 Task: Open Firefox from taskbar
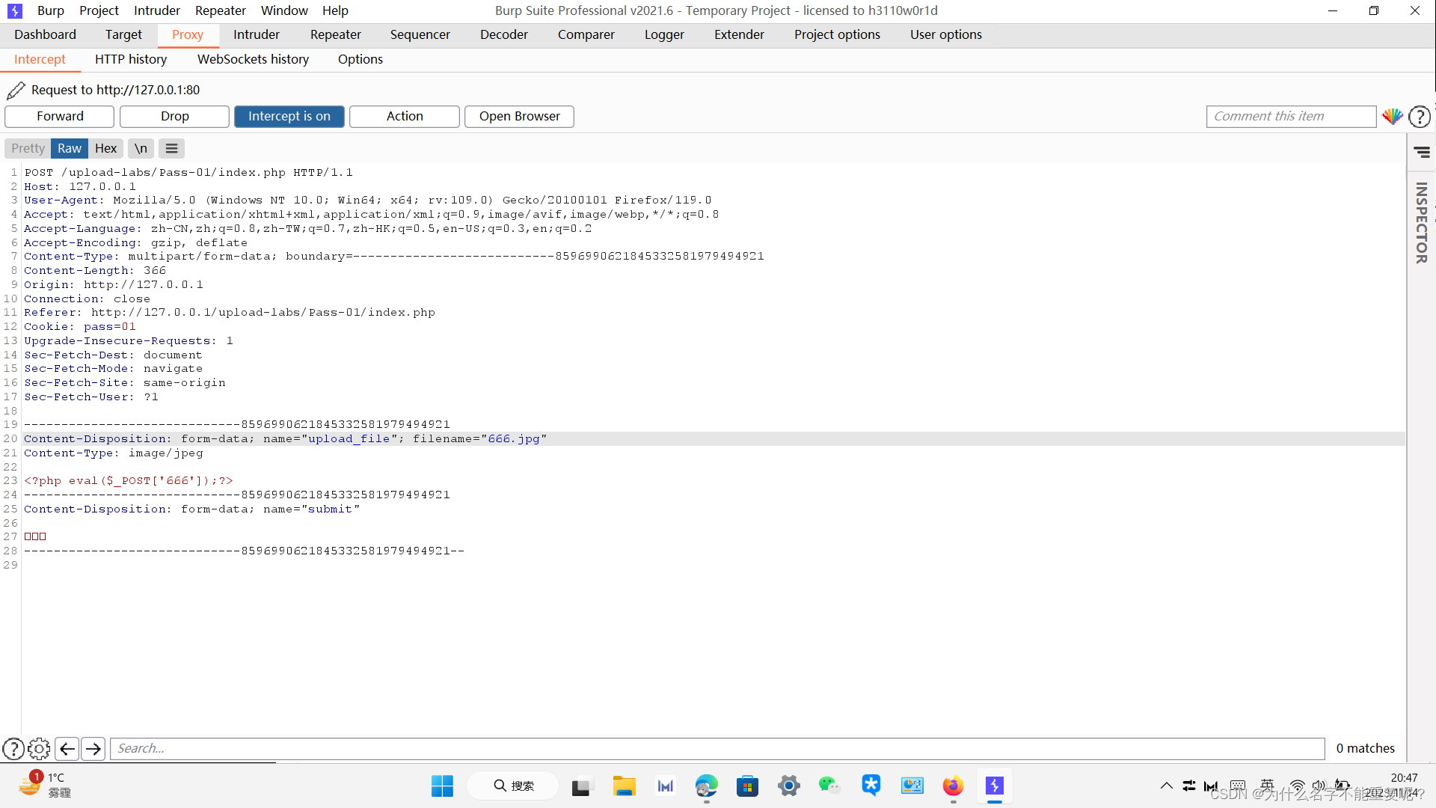point(953,786)
